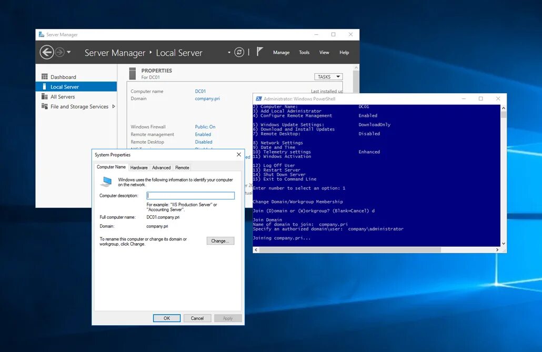This screenshot has width=542, height=352.
Task: Click the Remote management Enabled link
Action: pyautogui.click(x=203, y=135)
